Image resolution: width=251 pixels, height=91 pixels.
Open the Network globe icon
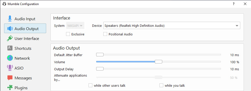10,58
